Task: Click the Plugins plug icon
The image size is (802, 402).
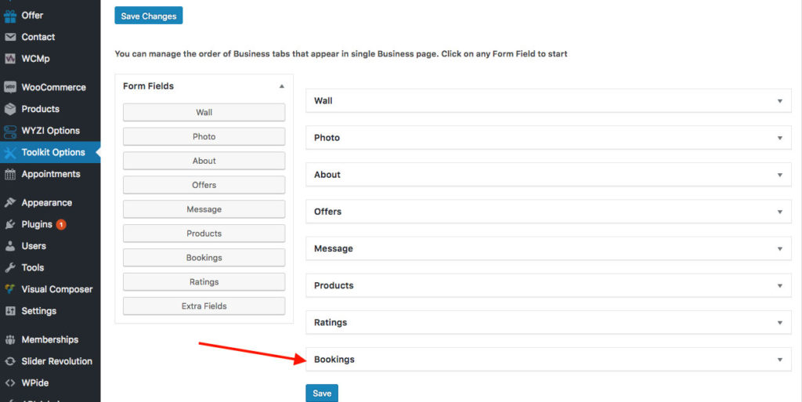Action: [10, 224]
